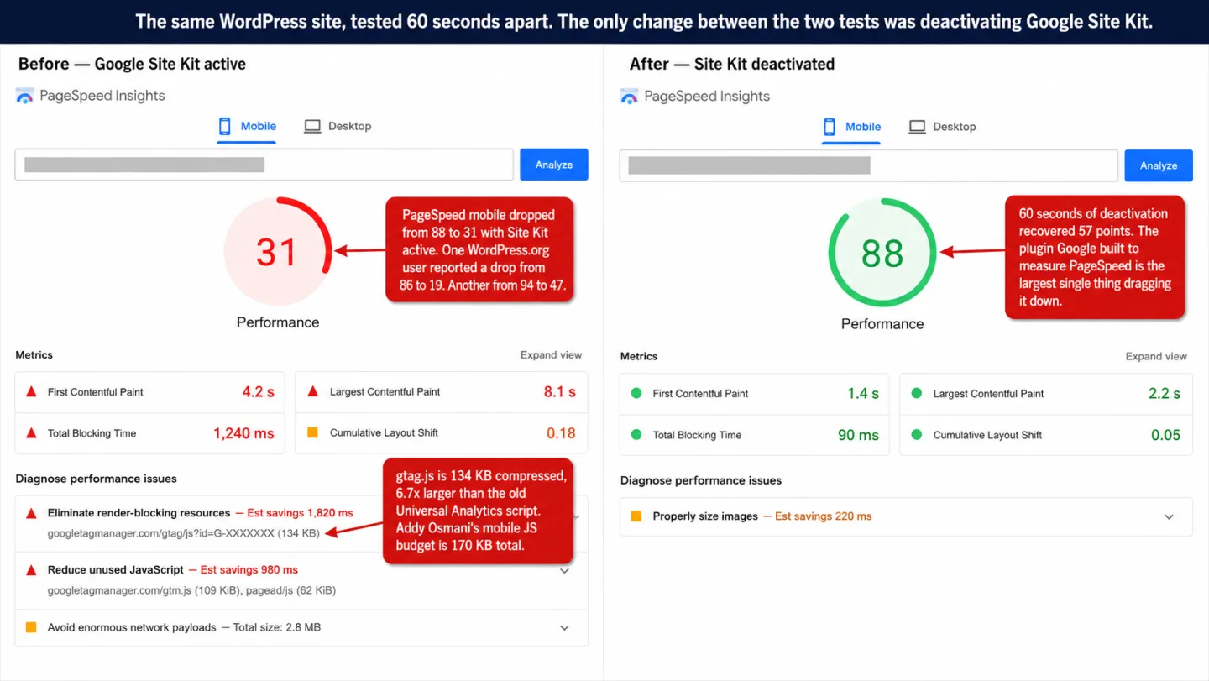Click red triangle beside Reduce unused JavaScript
This screenshot has height=681, width=1209.
pos(31,570)
